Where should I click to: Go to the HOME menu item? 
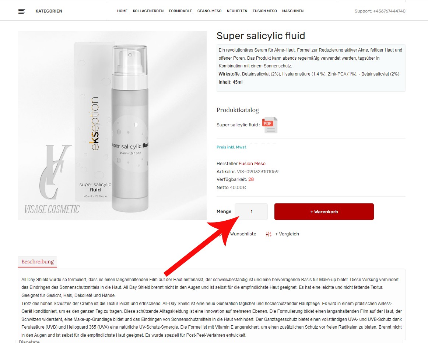(x=122, y=11)
